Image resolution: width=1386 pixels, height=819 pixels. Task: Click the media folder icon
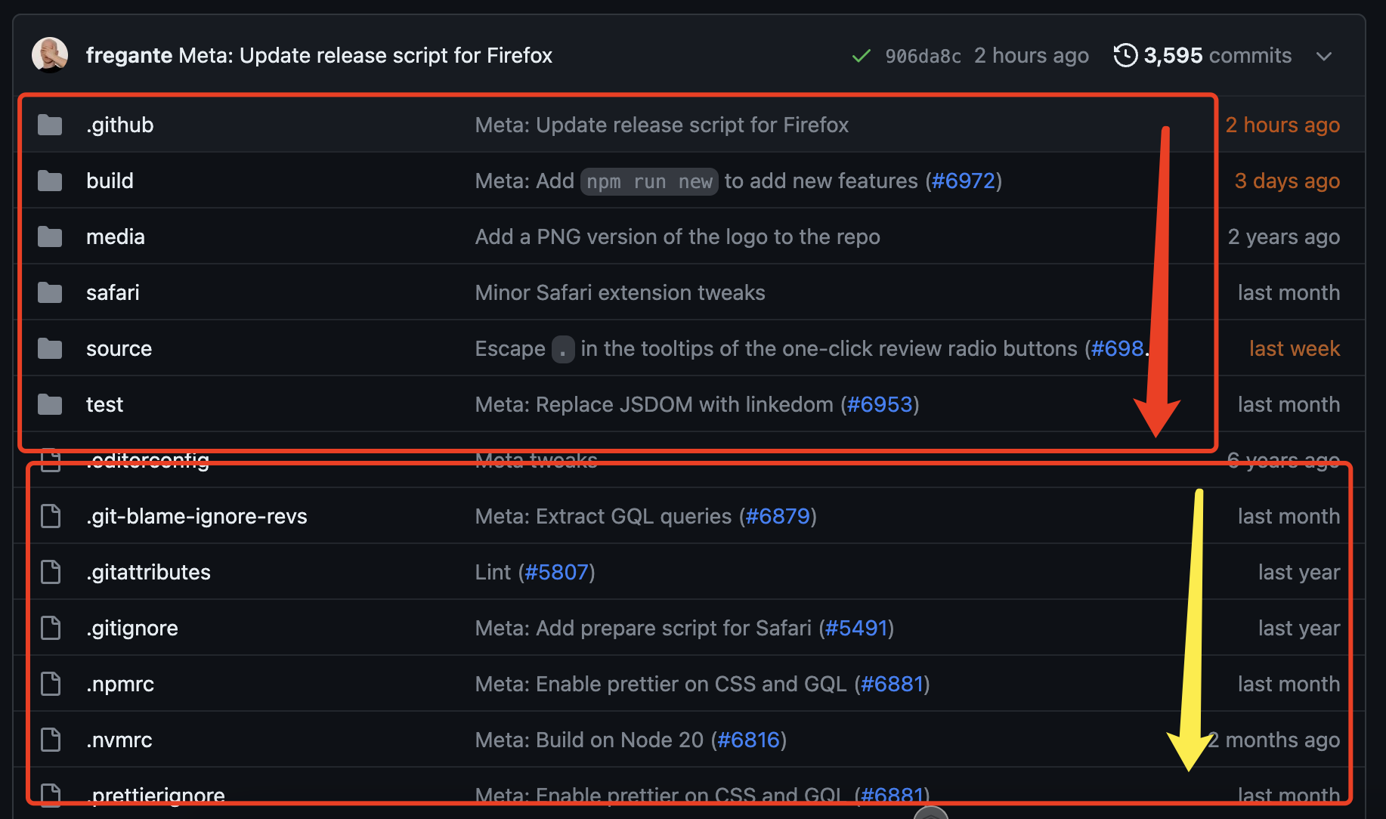pyautogui.click(x=49, y=236)
